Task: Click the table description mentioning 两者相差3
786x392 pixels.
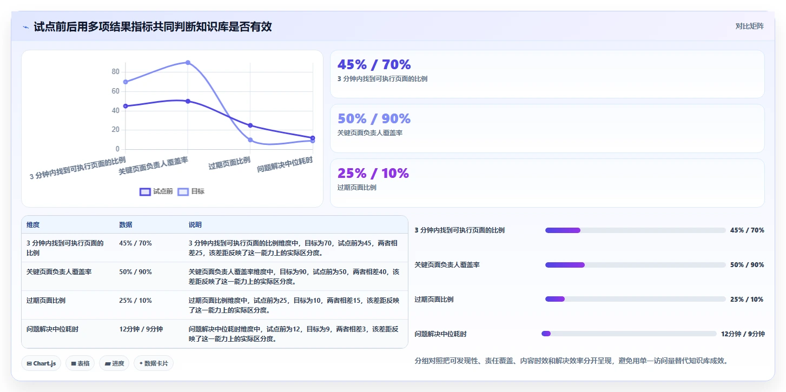Action: pyautogui.click(x=294, y=334)
